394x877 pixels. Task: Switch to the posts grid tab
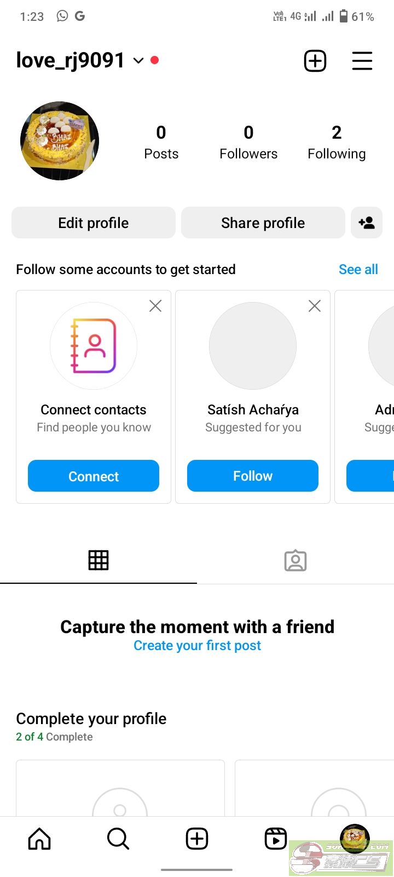tap(99, 560)
